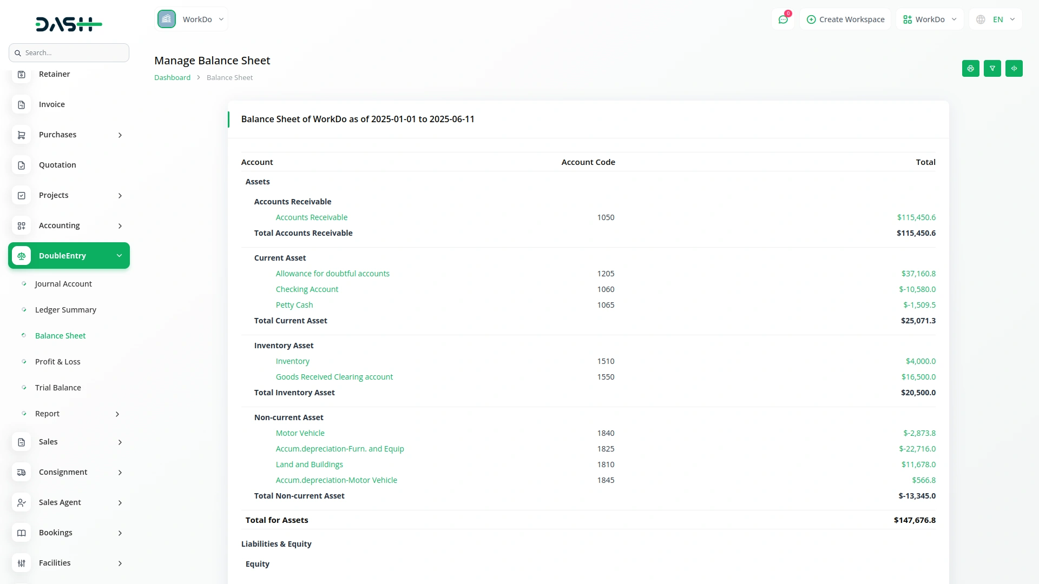Screen dimensions: 1039x584
Task: Click the Invoice sidebar icon
Action: coord(22,105)
